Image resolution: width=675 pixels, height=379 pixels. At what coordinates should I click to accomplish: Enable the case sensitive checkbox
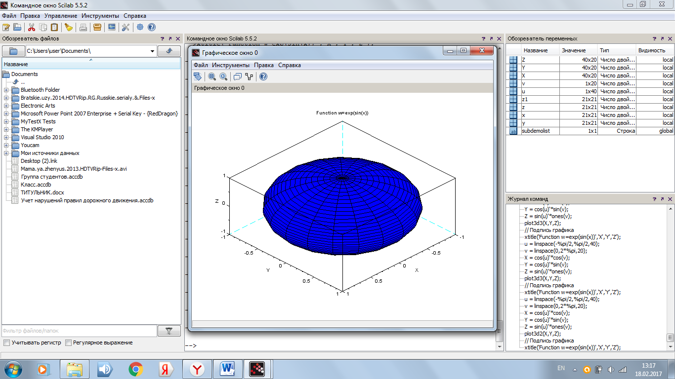[x=6, y=342]
